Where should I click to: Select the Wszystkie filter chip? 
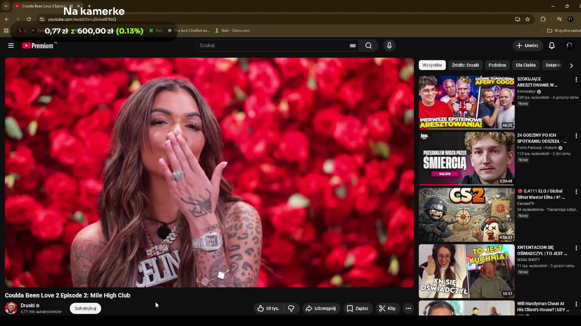[432, 65]
